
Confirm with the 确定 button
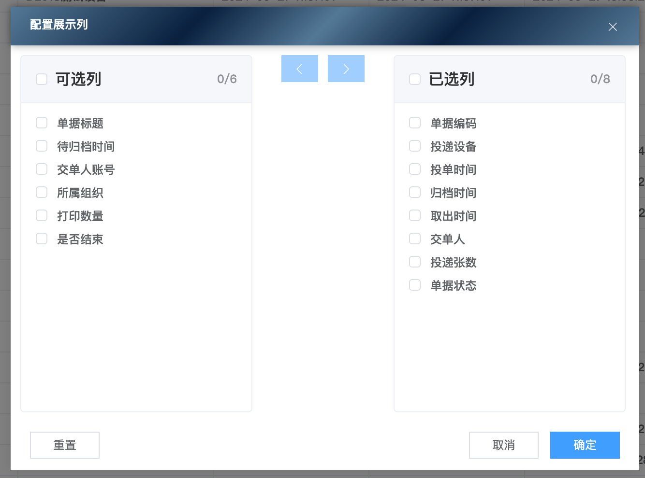tap(585, 445)
